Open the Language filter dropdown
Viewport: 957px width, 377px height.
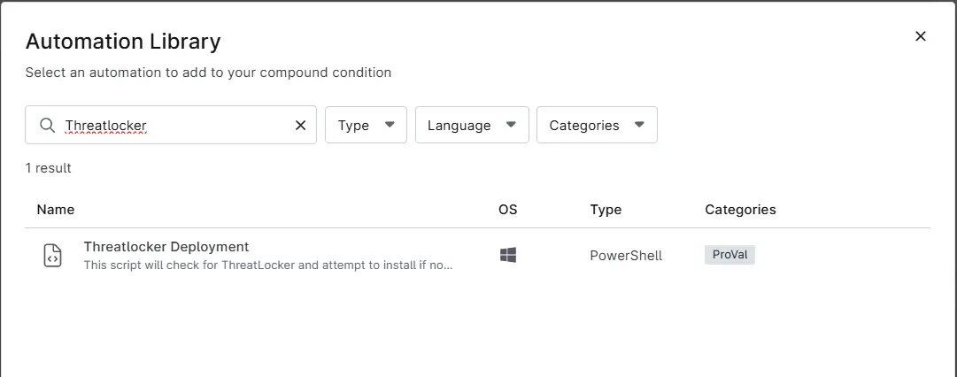472,125
